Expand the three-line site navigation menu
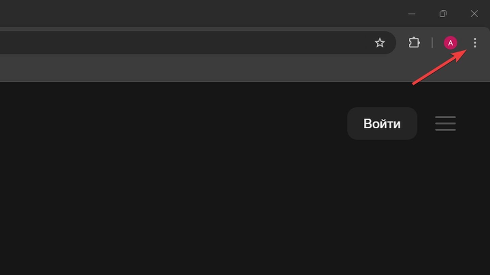490x275 pixels. point(445,123)
